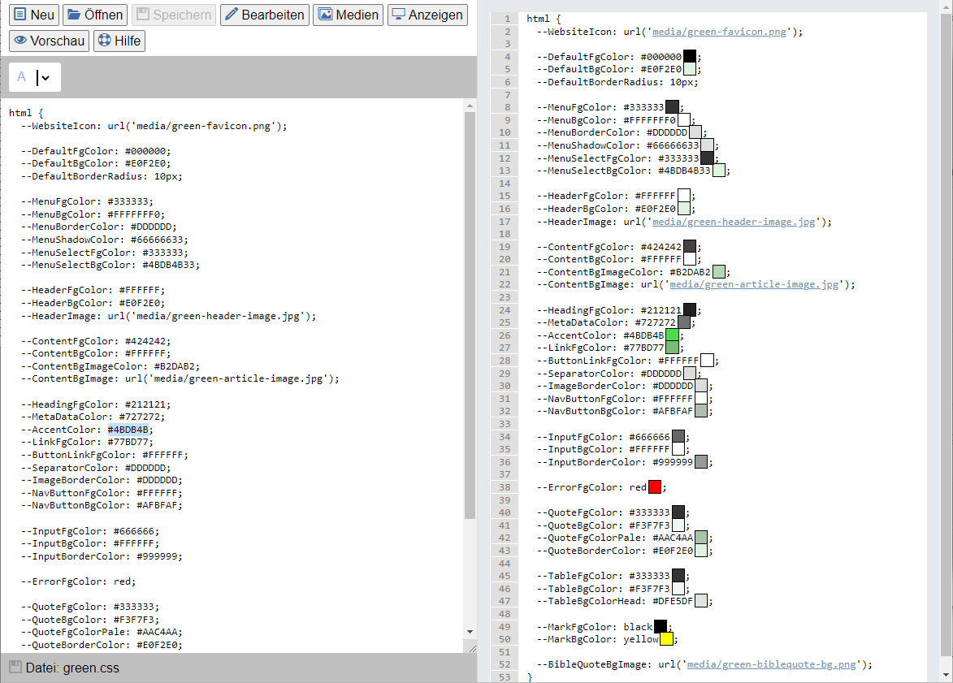
Task: Click the letter A text color indicator
Action: pyautogui.click(x=22, y=77)
